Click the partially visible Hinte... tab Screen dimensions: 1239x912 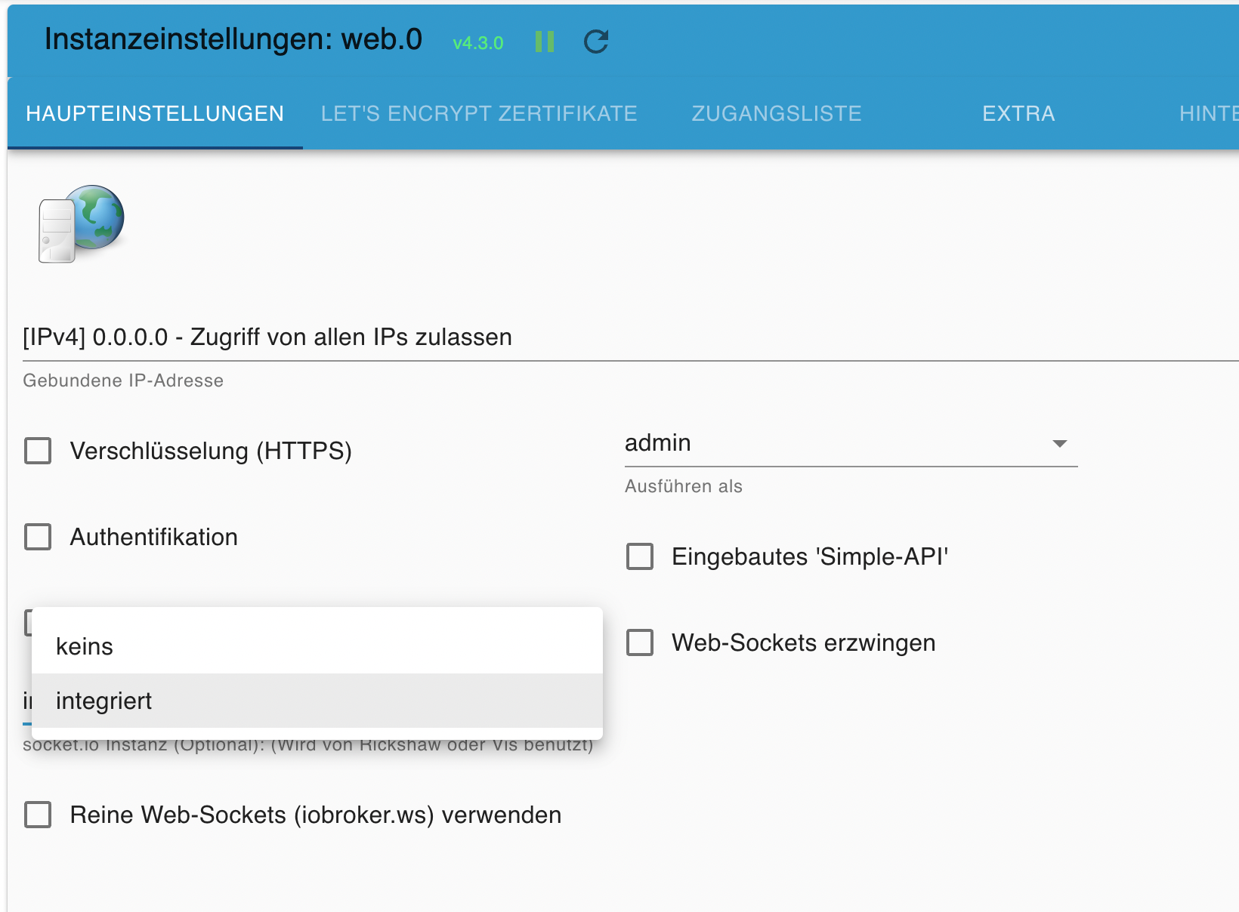(1208, 113)
